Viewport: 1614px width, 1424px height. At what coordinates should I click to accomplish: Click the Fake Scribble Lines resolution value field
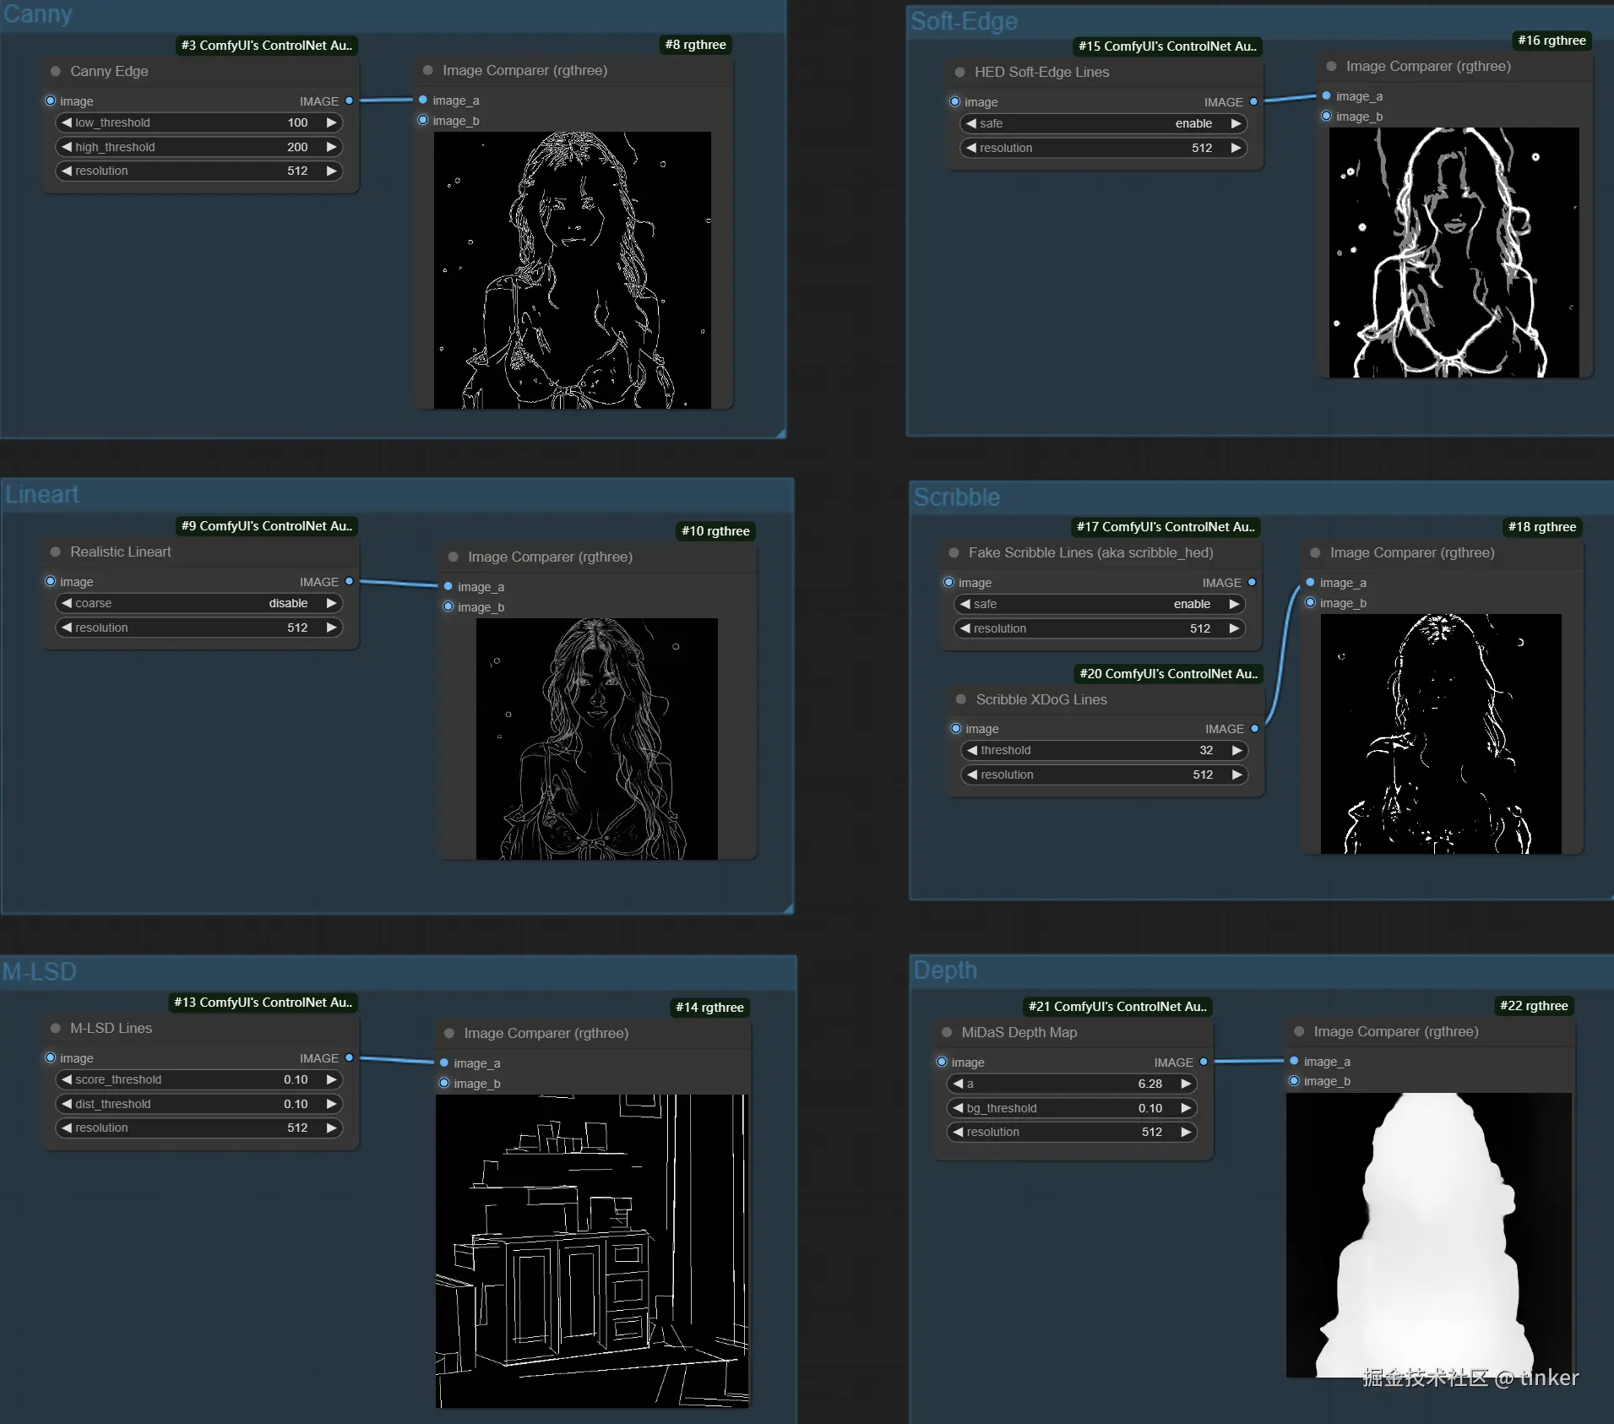[x=1200, y=629]
